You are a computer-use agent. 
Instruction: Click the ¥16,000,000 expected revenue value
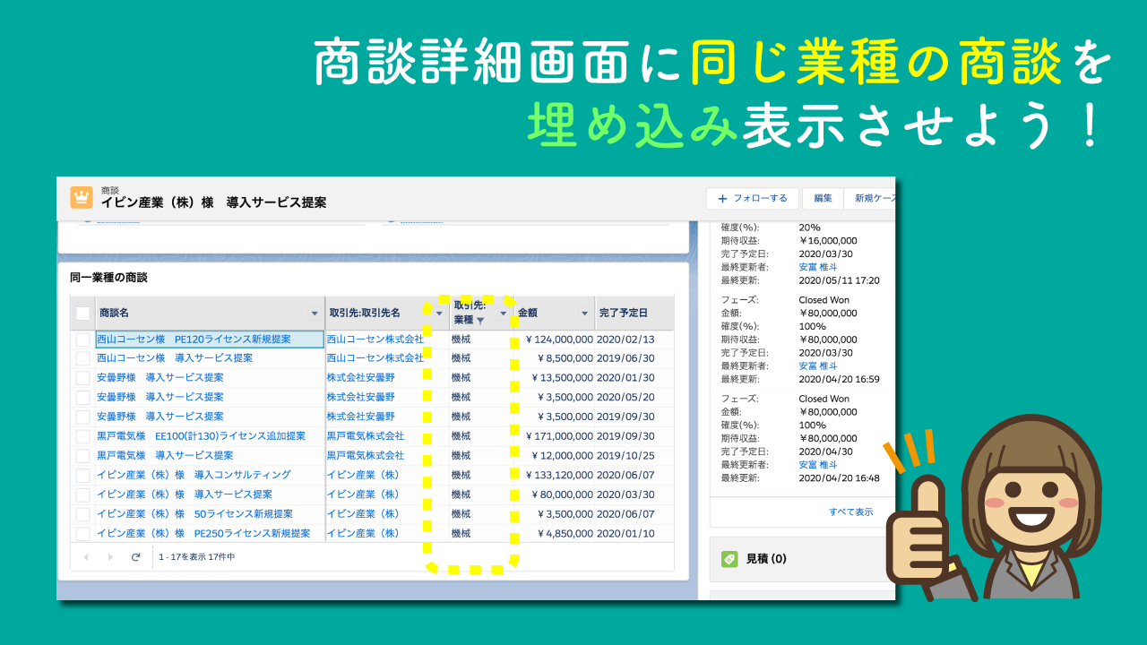click(x=828, y=241)
